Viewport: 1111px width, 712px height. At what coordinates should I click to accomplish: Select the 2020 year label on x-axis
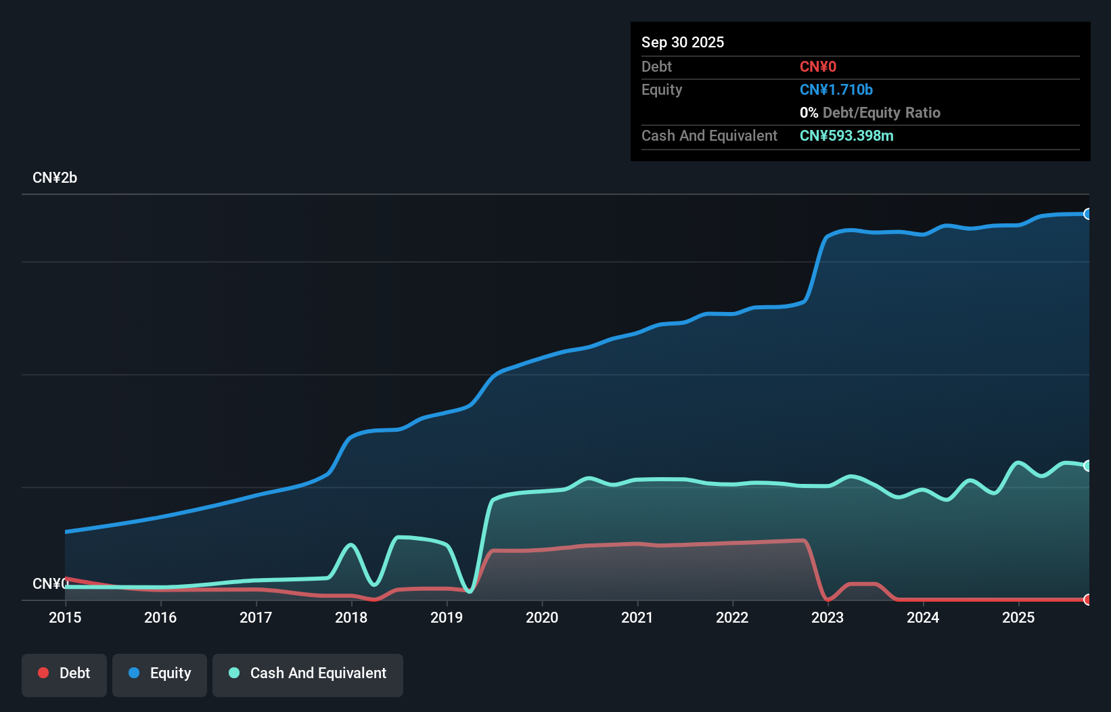tap(542, 618)
